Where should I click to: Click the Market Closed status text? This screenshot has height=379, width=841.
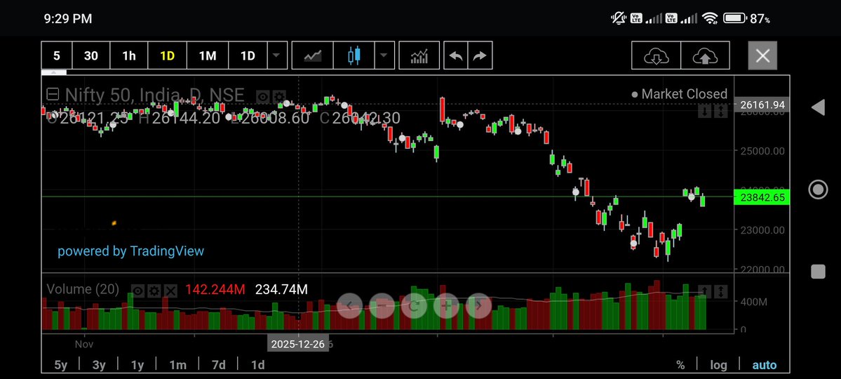[684, 94]
